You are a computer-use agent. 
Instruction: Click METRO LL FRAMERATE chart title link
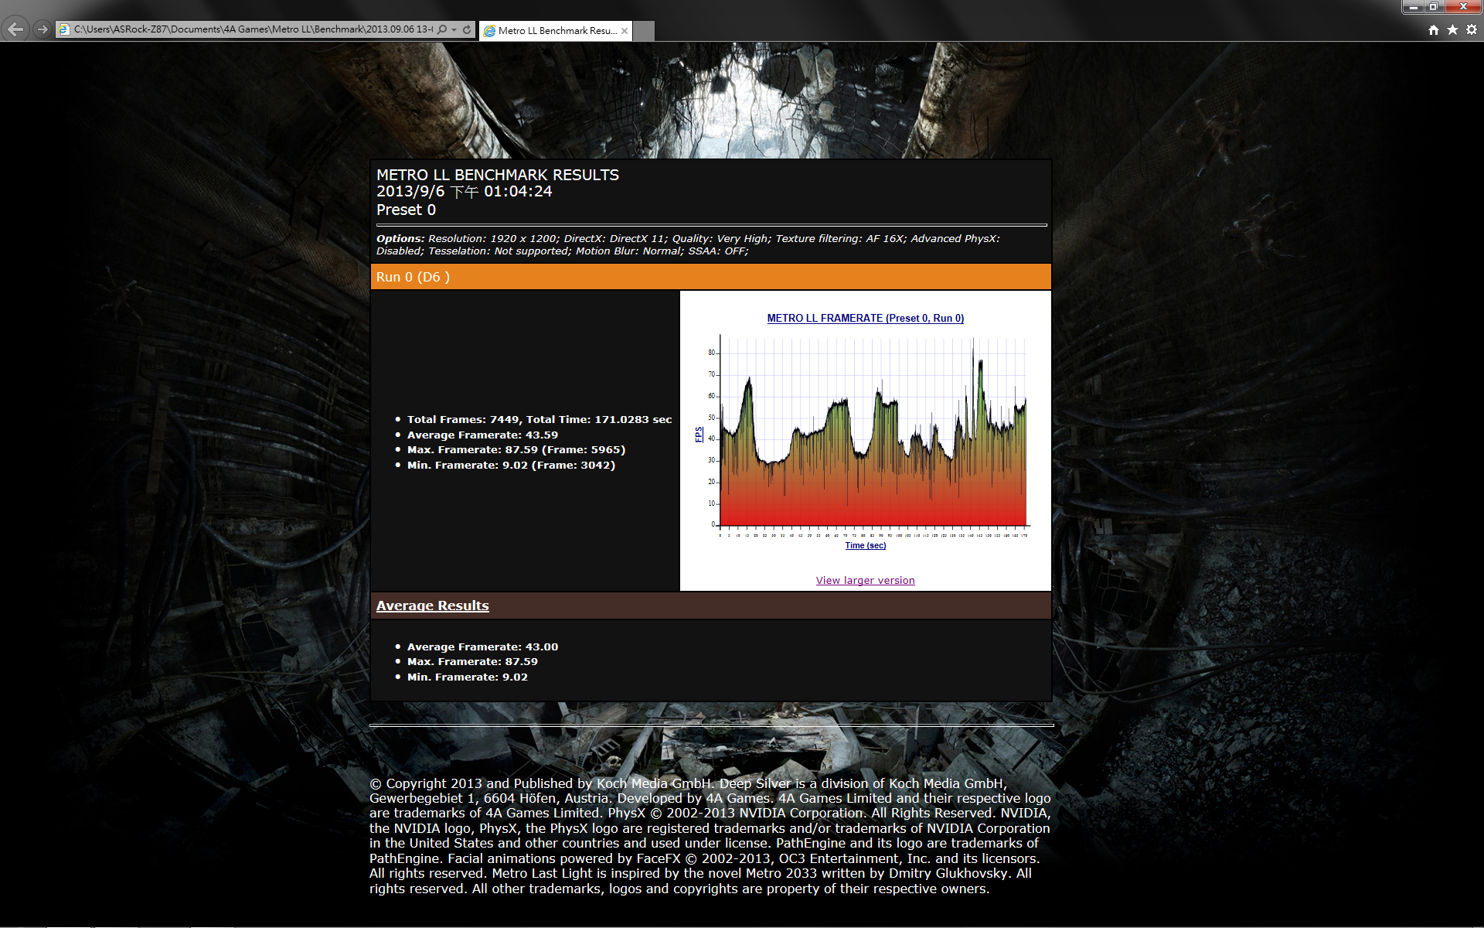865,318
